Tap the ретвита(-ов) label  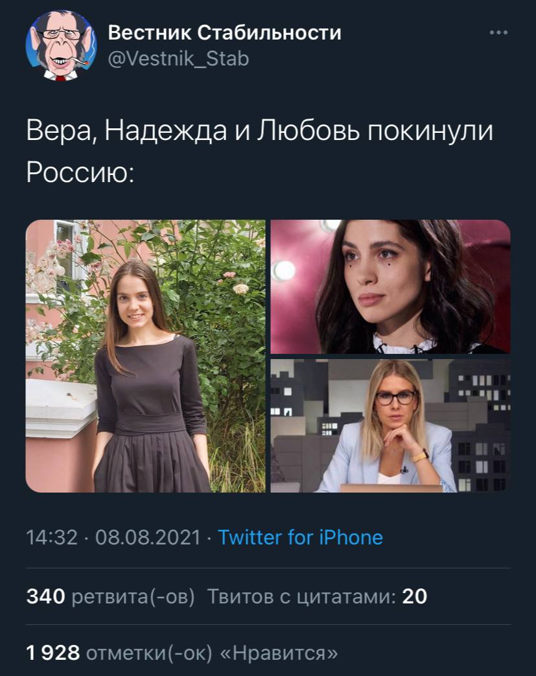(x=133, y=597)
